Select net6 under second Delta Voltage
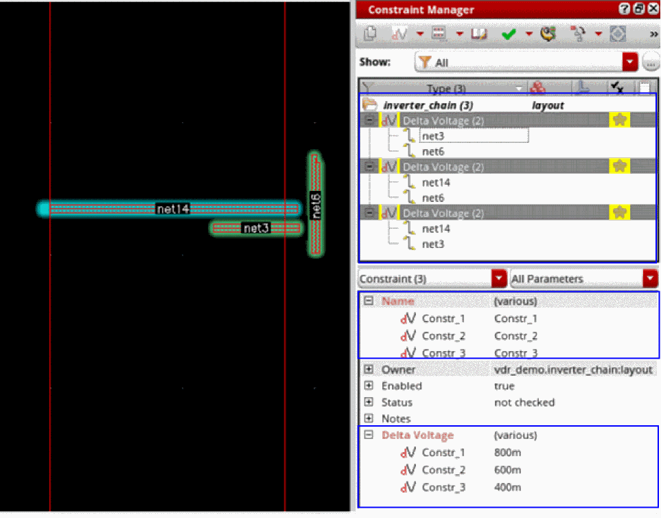The width and height of the screenshot is (661, 518). [x=433, y=198]
